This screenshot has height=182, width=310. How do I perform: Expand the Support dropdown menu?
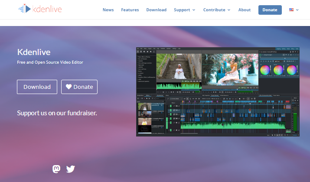(x=184, y=10)
